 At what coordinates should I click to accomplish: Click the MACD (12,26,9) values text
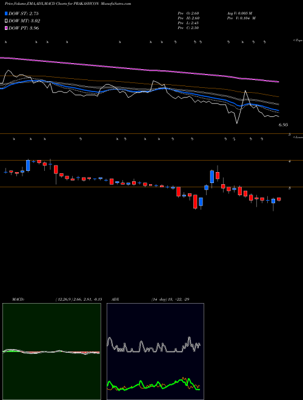(x=79, y=299)
